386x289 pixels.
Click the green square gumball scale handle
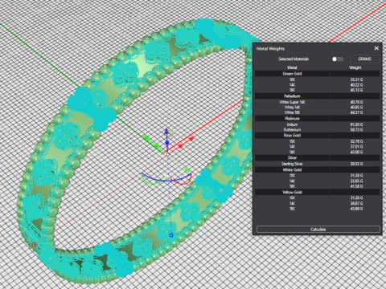tap(187, 170)
